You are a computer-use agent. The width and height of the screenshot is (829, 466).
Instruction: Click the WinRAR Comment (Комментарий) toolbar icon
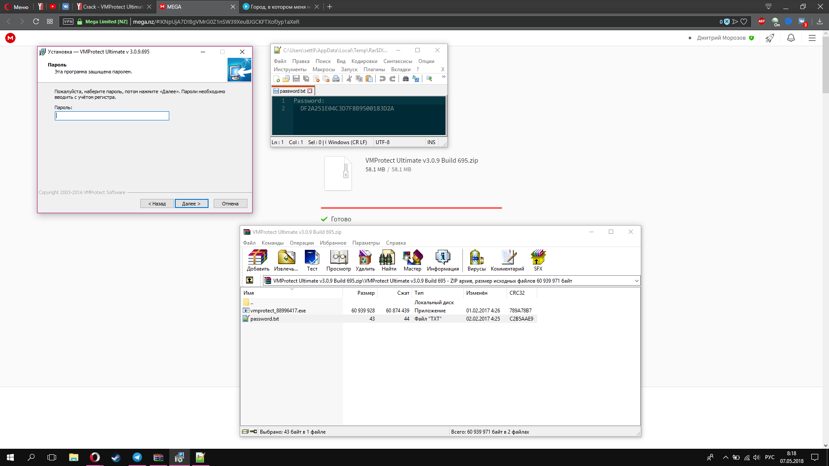click(507, 260)
